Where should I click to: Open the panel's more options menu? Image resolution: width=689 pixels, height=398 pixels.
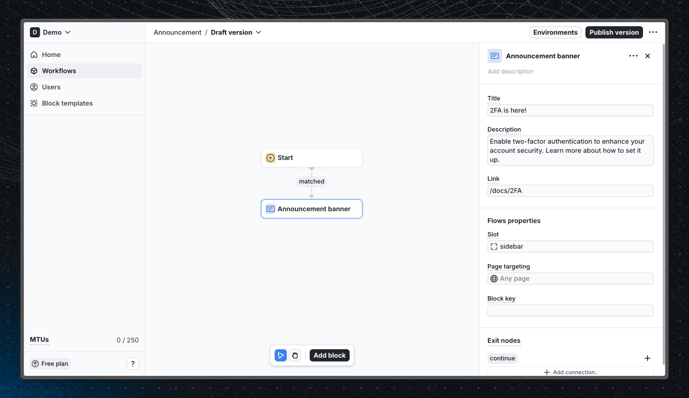(633, 56)
